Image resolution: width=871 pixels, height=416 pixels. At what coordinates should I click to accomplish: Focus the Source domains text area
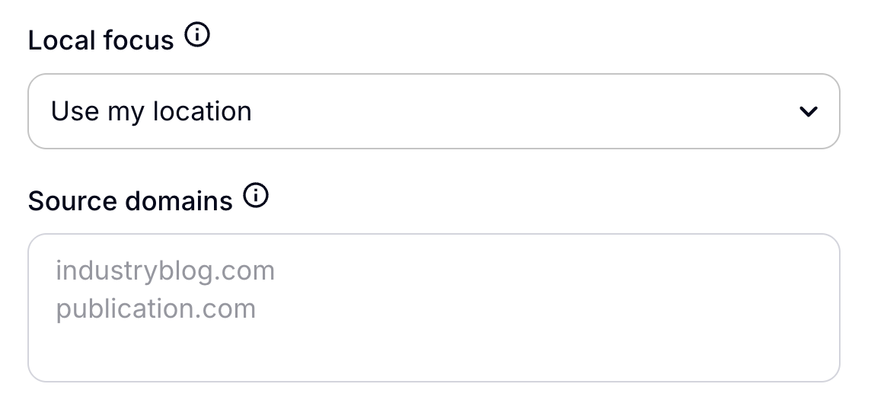pos(434,308)
